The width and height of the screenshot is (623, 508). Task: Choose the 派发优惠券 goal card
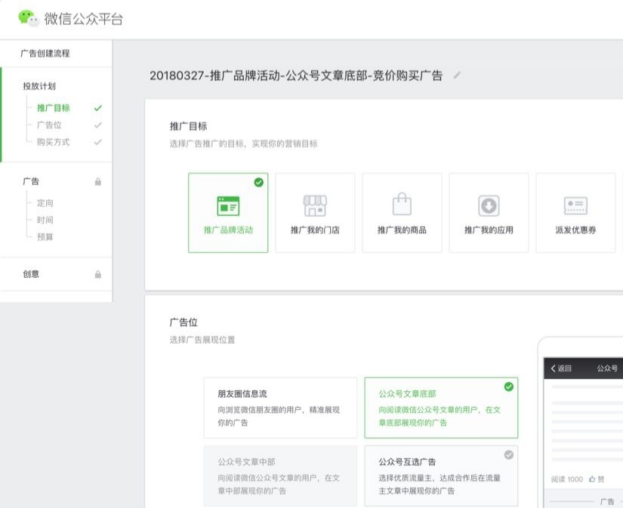(x=575, y=213)
